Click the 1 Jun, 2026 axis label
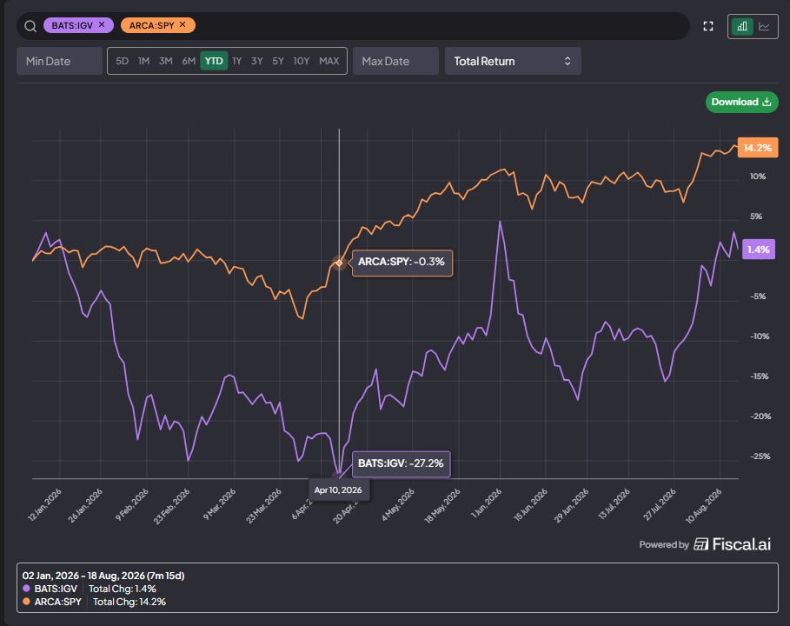 pyautogui.click(x=487, y=503)
